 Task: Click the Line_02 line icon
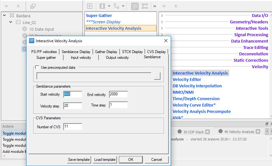pyautogui.click(x=18, y=22)
